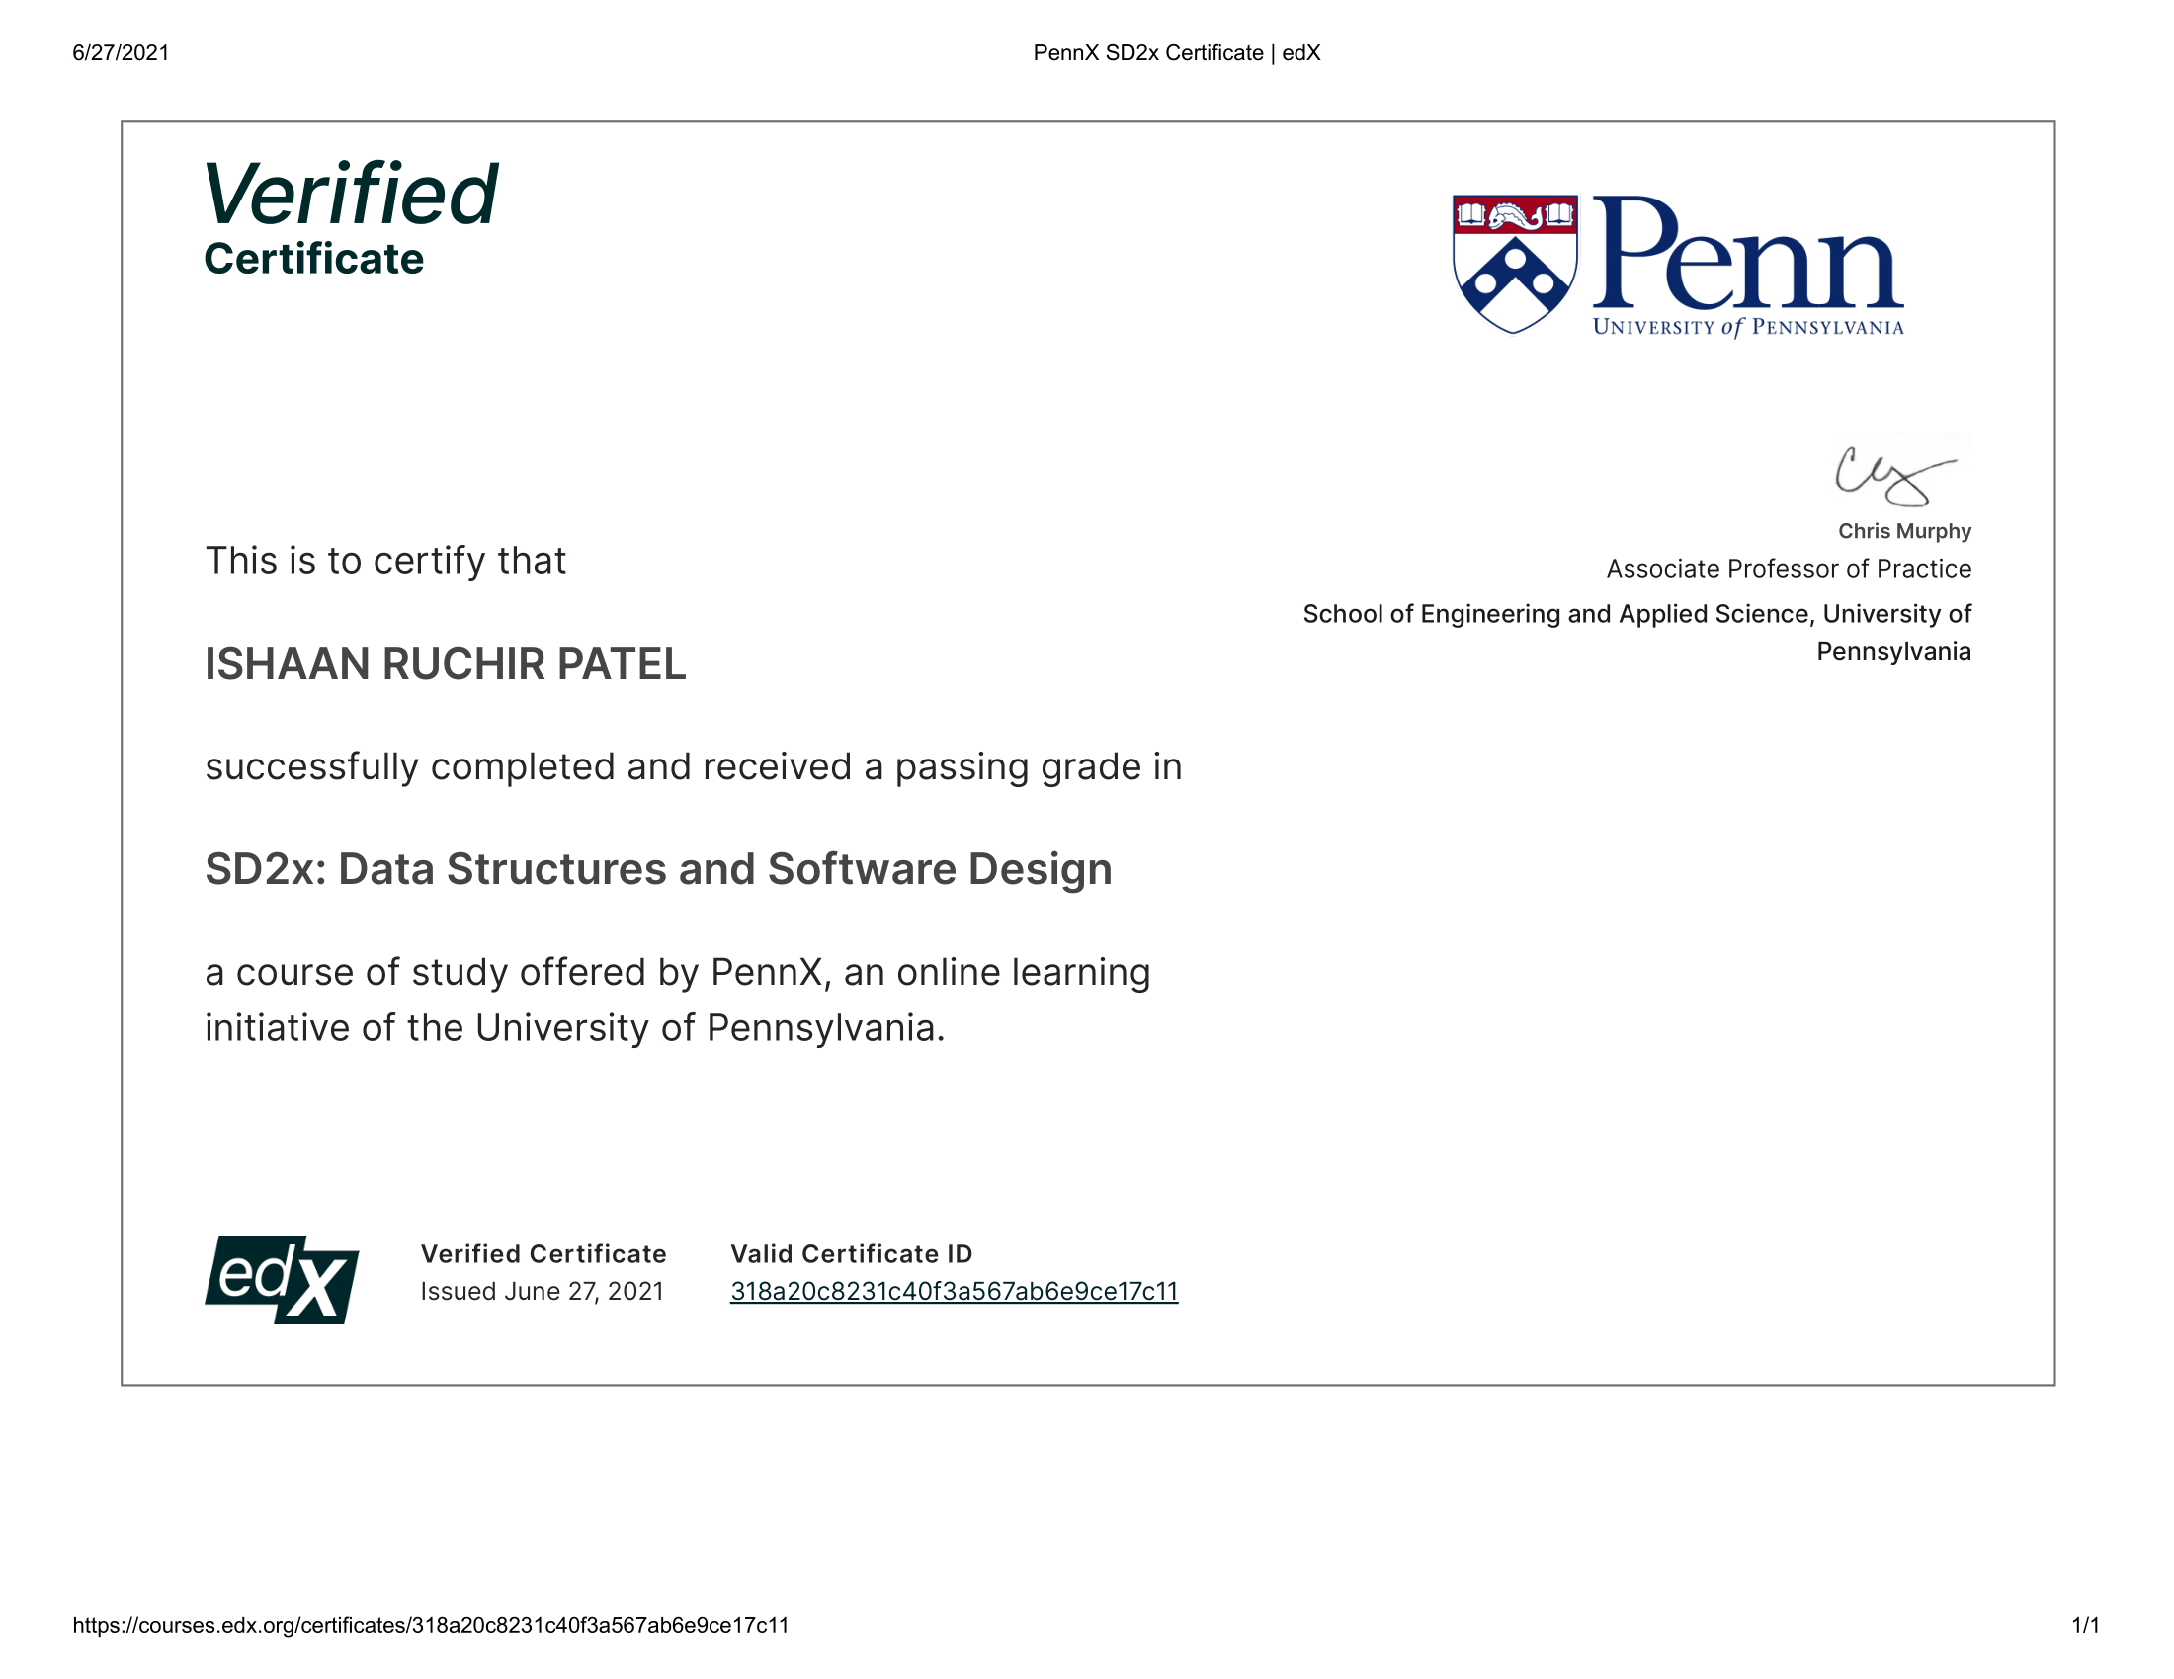
Task: Click the 'Verified Certificate' footer label
Action: 543,1253
